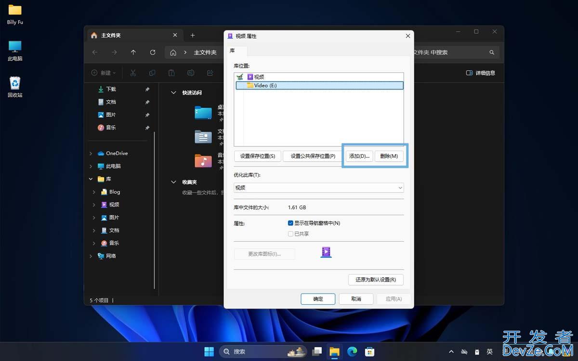The height and width of the screenshot is (361, 578).
Task: Collapse the 收藏夹 section
Action: (x=174, y=182)
